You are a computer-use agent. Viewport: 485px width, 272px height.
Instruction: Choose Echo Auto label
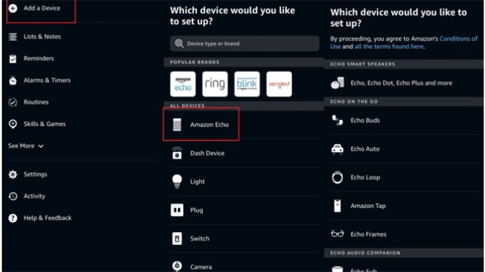tap(365, 149)
